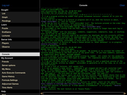This screenshot has height=95, width=127.
Task: Click 'Last disconnected: Sun Nov 24' line
Action: coord(61,11)
